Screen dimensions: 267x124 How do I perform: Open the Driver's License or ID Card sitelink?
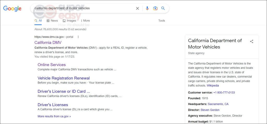64,91
